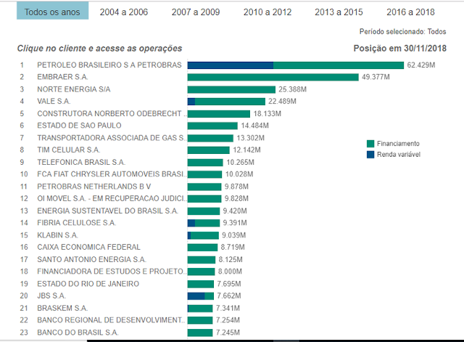
Task: Open TRANSPORTADORA ASSOCIADA DE GAS client
Action: 111,138
